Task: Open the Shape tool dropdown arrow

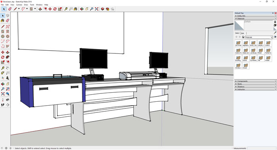Action: point(35,9)
